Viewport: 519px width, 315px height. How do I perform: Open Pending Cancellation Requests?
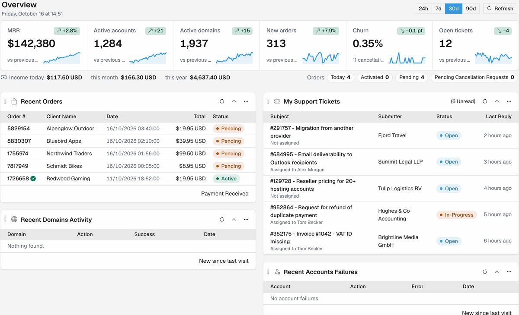click(x=474, y=77)
